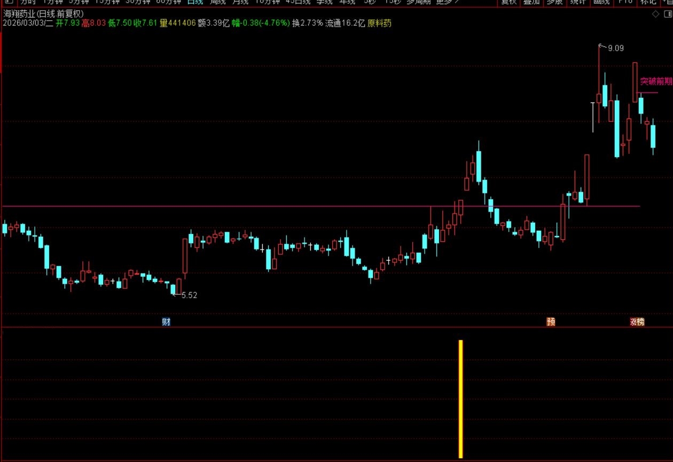
Task: Switch to the 月线 monthly tab
Action: [x=240, y=2]
